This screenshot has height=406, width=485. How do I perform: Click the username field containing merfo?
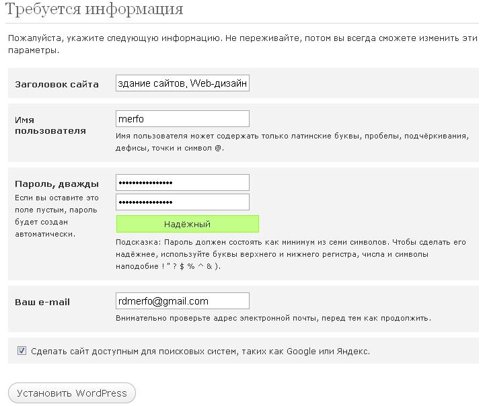[x=182, y=119]
